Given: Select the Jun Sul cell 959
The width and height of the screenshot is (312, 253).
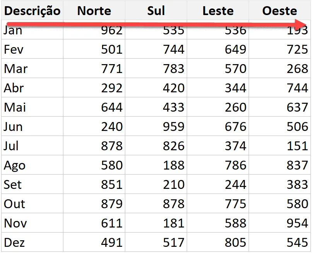Looking at the screenshot, I should 156,126.
